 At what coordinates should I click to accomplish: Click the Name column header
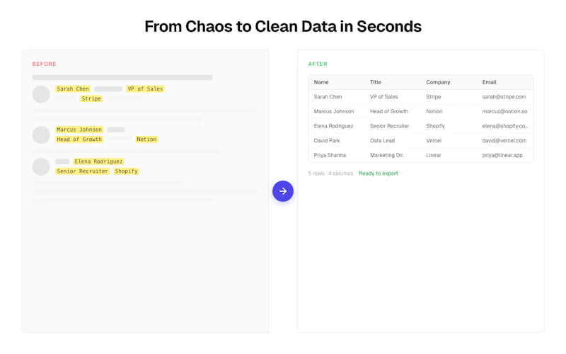[321, 82]
